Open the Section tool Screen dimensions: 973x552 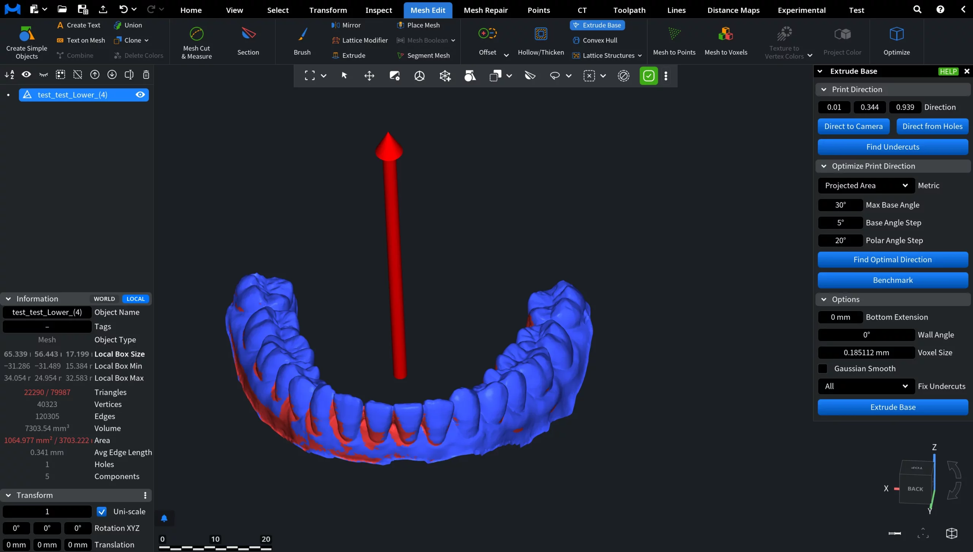(x=248, y=34)
